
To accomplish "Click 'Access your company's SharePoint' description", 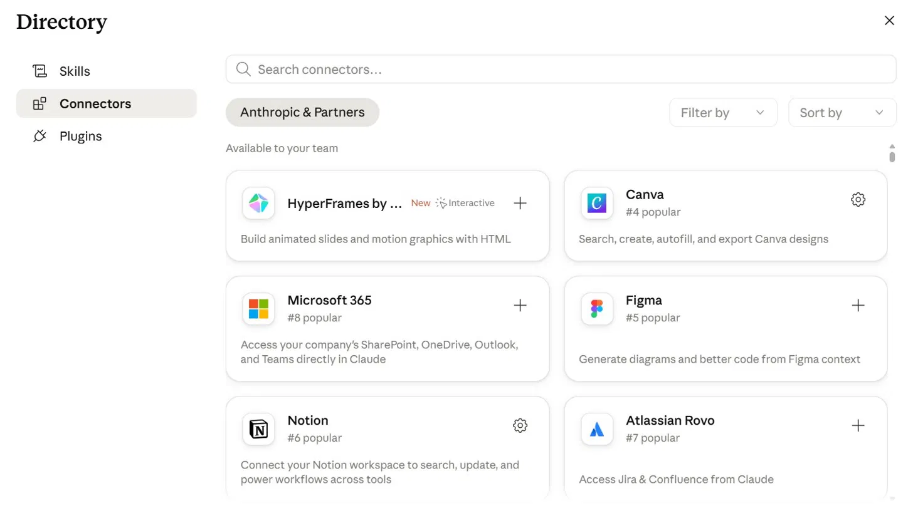I will pos(379,352).
